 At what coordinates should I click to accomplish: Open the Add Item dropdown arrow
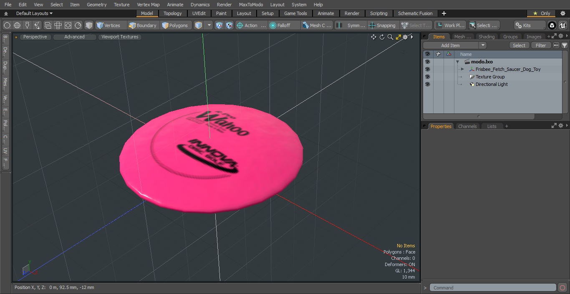point(483,45)
